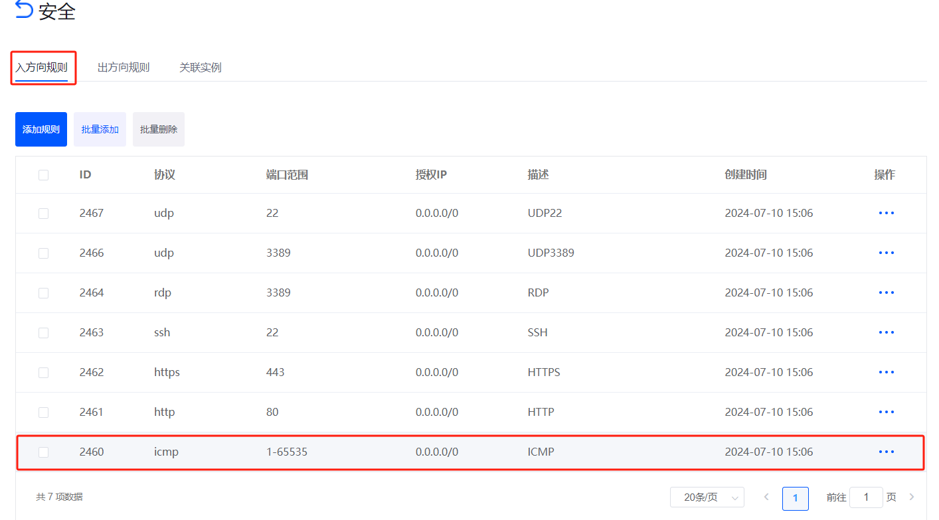Click the HTTP description cell
Viewport: 939px width, 520px height.
pos(541,412)
